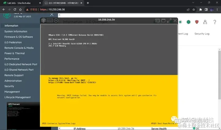221x130 pixels.
Task: Close the iLO navigation sidebar
Action: [x=52, y=14]
